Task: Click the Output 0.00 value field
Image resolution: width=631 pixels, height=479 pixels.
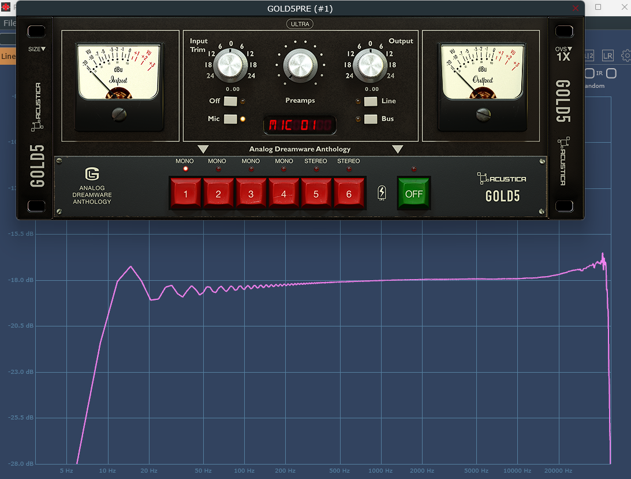Action: tap(372, 89)
